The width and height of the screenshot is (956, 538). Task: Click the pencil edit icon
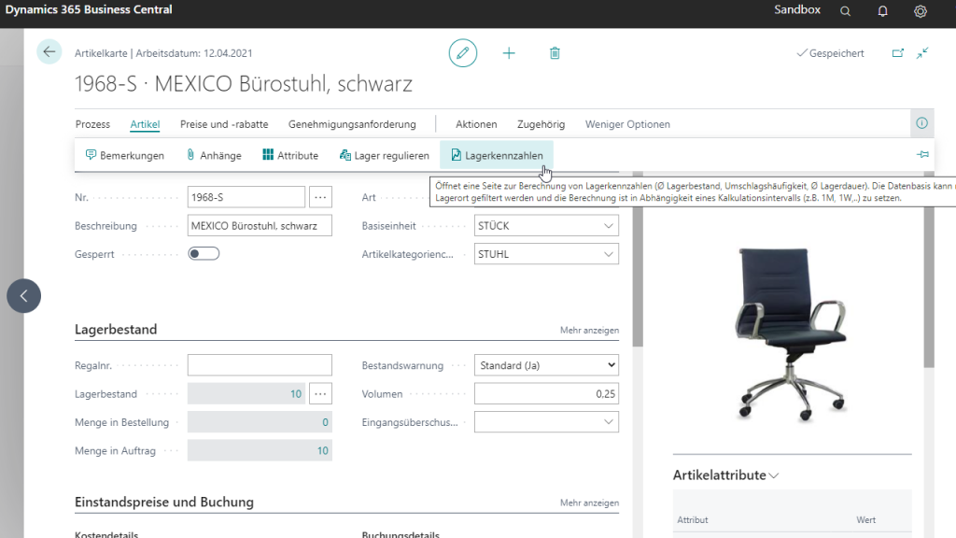462,53
